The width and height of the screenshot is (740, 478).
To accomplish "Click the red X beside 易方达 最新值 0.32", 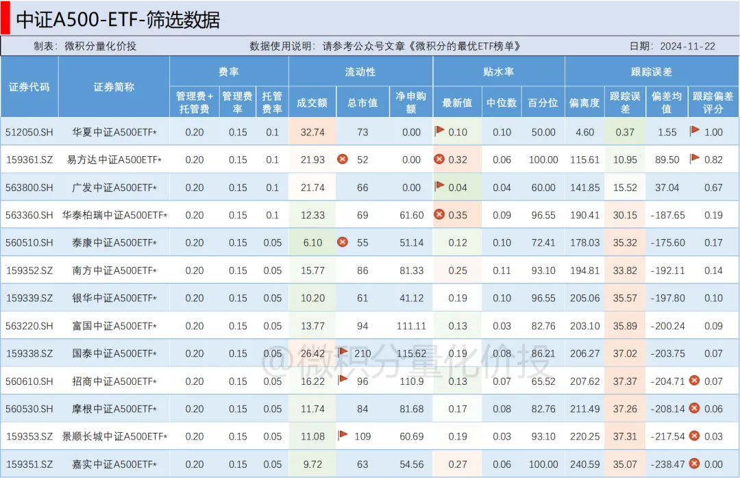I will (440, 160).
